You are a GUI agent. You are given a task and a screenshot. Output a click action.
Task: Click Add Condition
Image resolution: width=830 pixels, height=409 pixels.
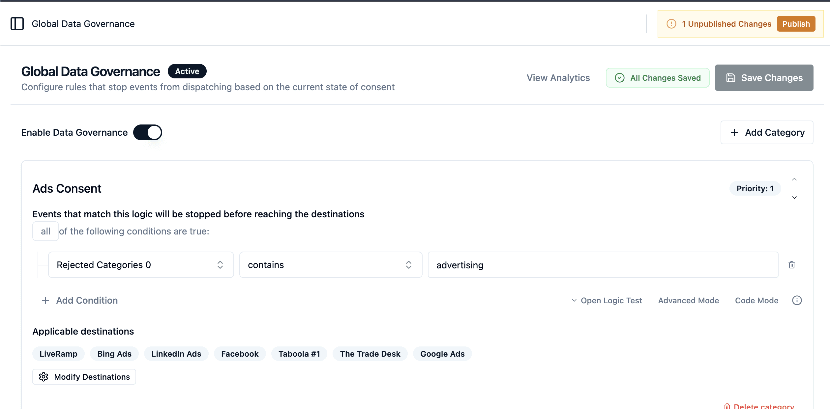click(80, 300)
